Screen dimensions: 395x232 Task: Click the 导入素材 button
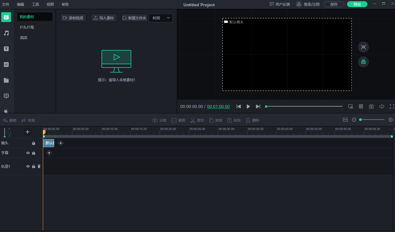tap(104, 18)
